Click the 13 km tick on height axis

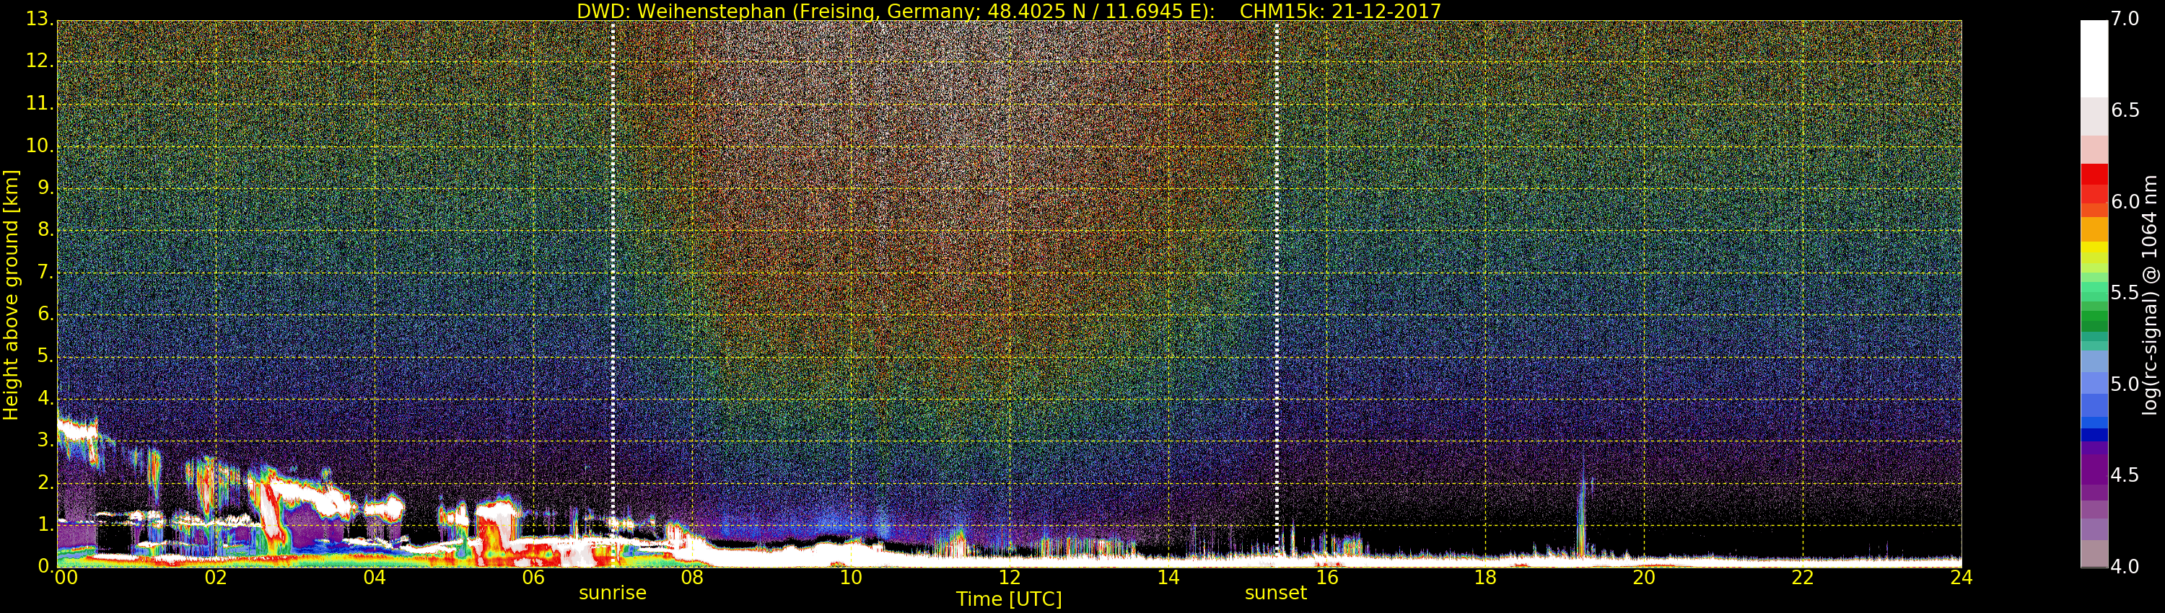39,19
